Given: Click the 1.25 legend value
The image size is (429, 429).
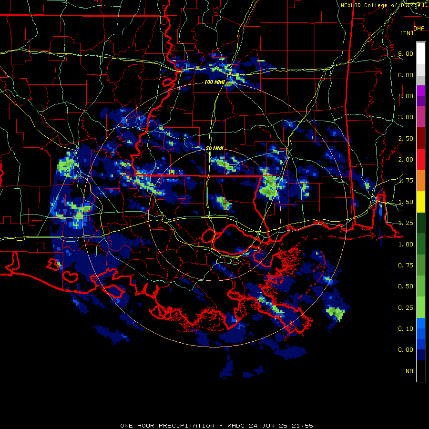Looking at the screenshot, I should pos(406,223).
